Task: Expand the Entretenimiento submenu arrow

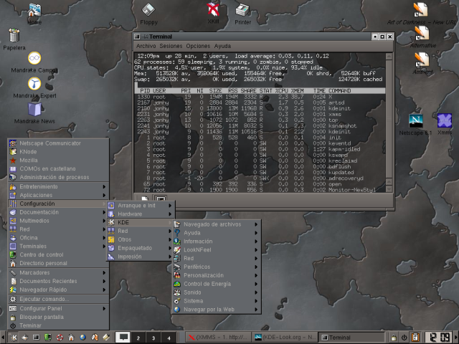Action: [x=104, y=186]
